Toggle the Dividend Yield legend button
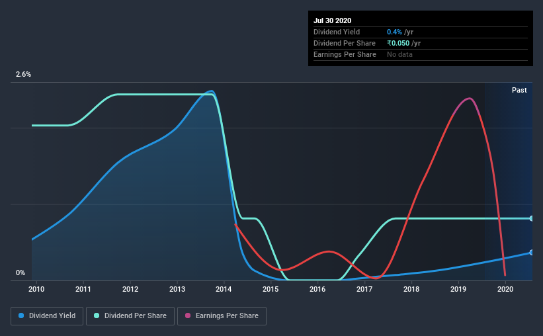 click(47, 316)
